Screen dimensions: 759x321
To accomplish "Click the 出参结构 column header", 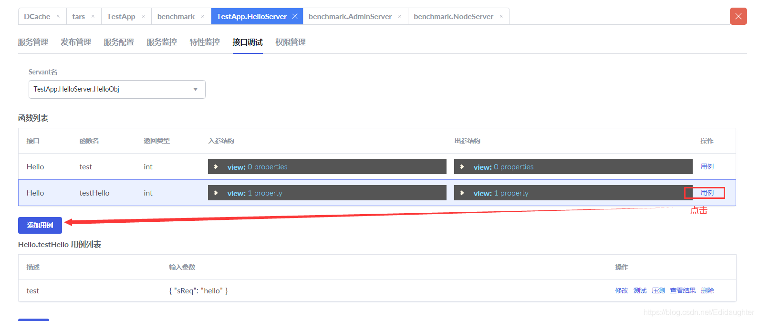I will pyautogui.click(x=467, y=141).
